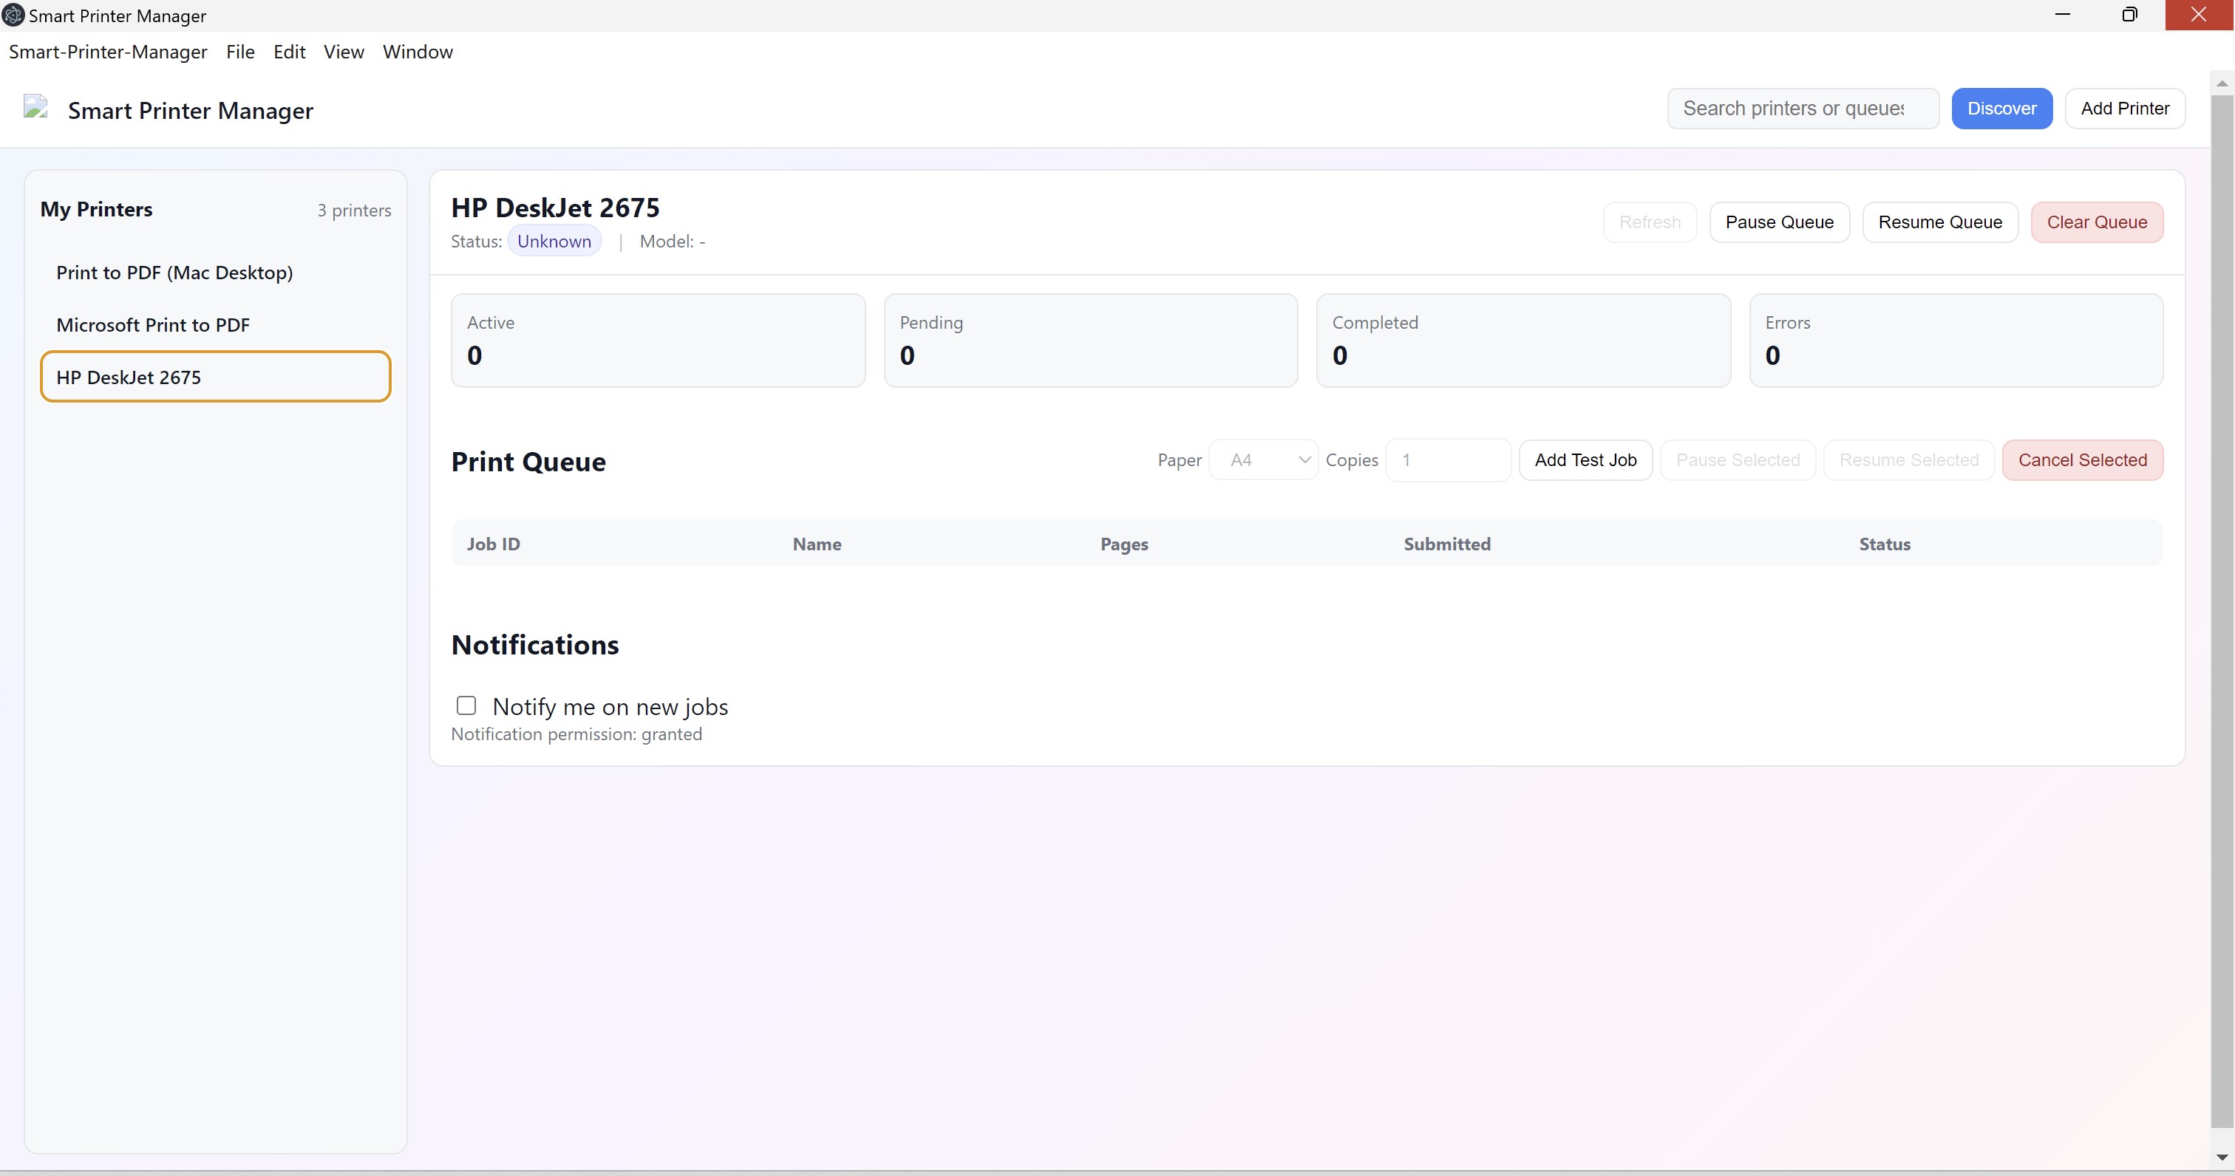Click the vertical scrollbar up arrow
Screen dimensions: 2235x1176
coord(2222,83)
